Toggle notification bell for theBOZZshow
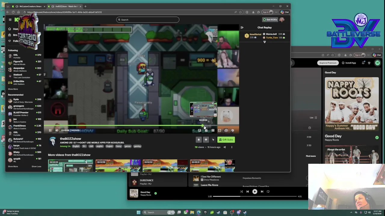This screenshot has width=385, height=216. click(199, 139)
